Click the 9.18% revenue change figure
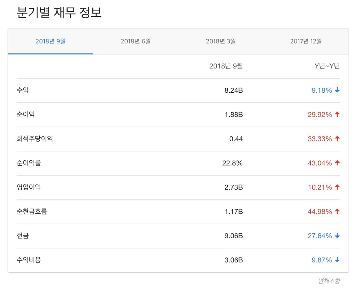 point(322,90)
